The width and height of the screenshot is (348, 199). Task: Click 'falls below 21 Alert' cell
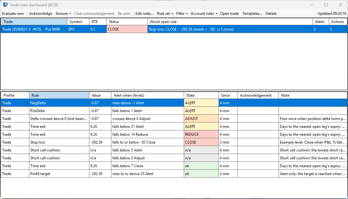coord(147,127)
